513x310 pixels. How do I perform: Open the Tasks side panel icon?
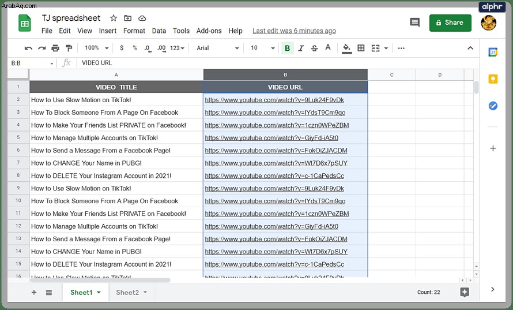click(493, 106)
